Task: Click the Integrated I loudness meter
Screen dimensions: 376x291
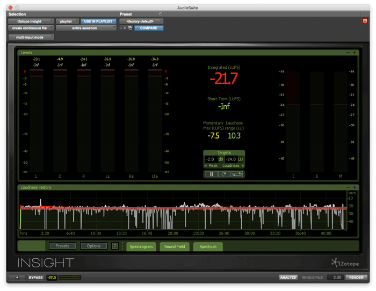Action: point(293,122)
